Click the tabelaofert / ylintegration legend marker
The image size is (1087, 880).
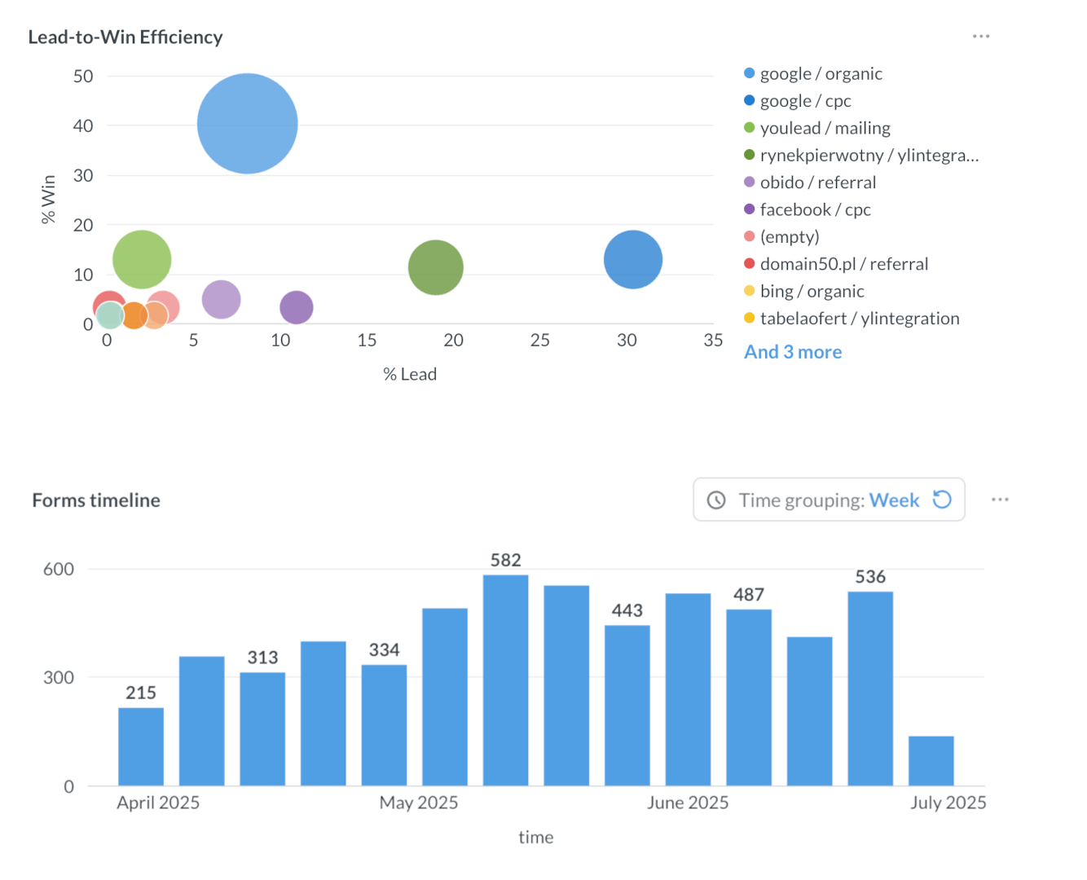pyautogui.click(x=749, y=318)
